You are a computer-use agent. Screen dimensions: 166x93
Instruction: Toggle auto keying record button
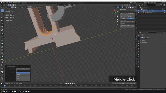[61, 83]
